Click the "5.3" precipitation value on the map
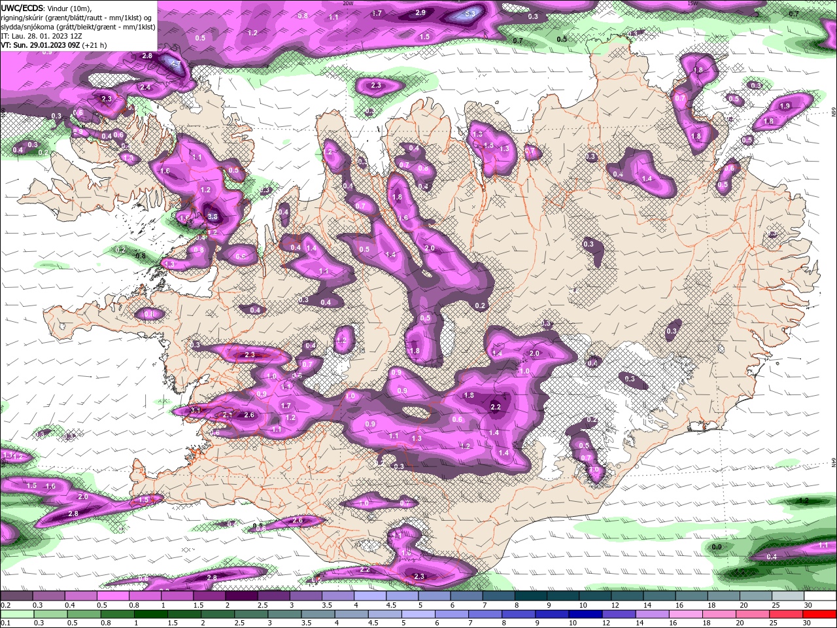 pyautogui.click(x=470, y=14)
